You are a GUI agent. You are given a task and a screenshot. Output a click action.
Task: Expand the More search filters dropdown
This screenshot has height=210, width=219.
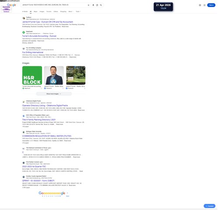71,11
